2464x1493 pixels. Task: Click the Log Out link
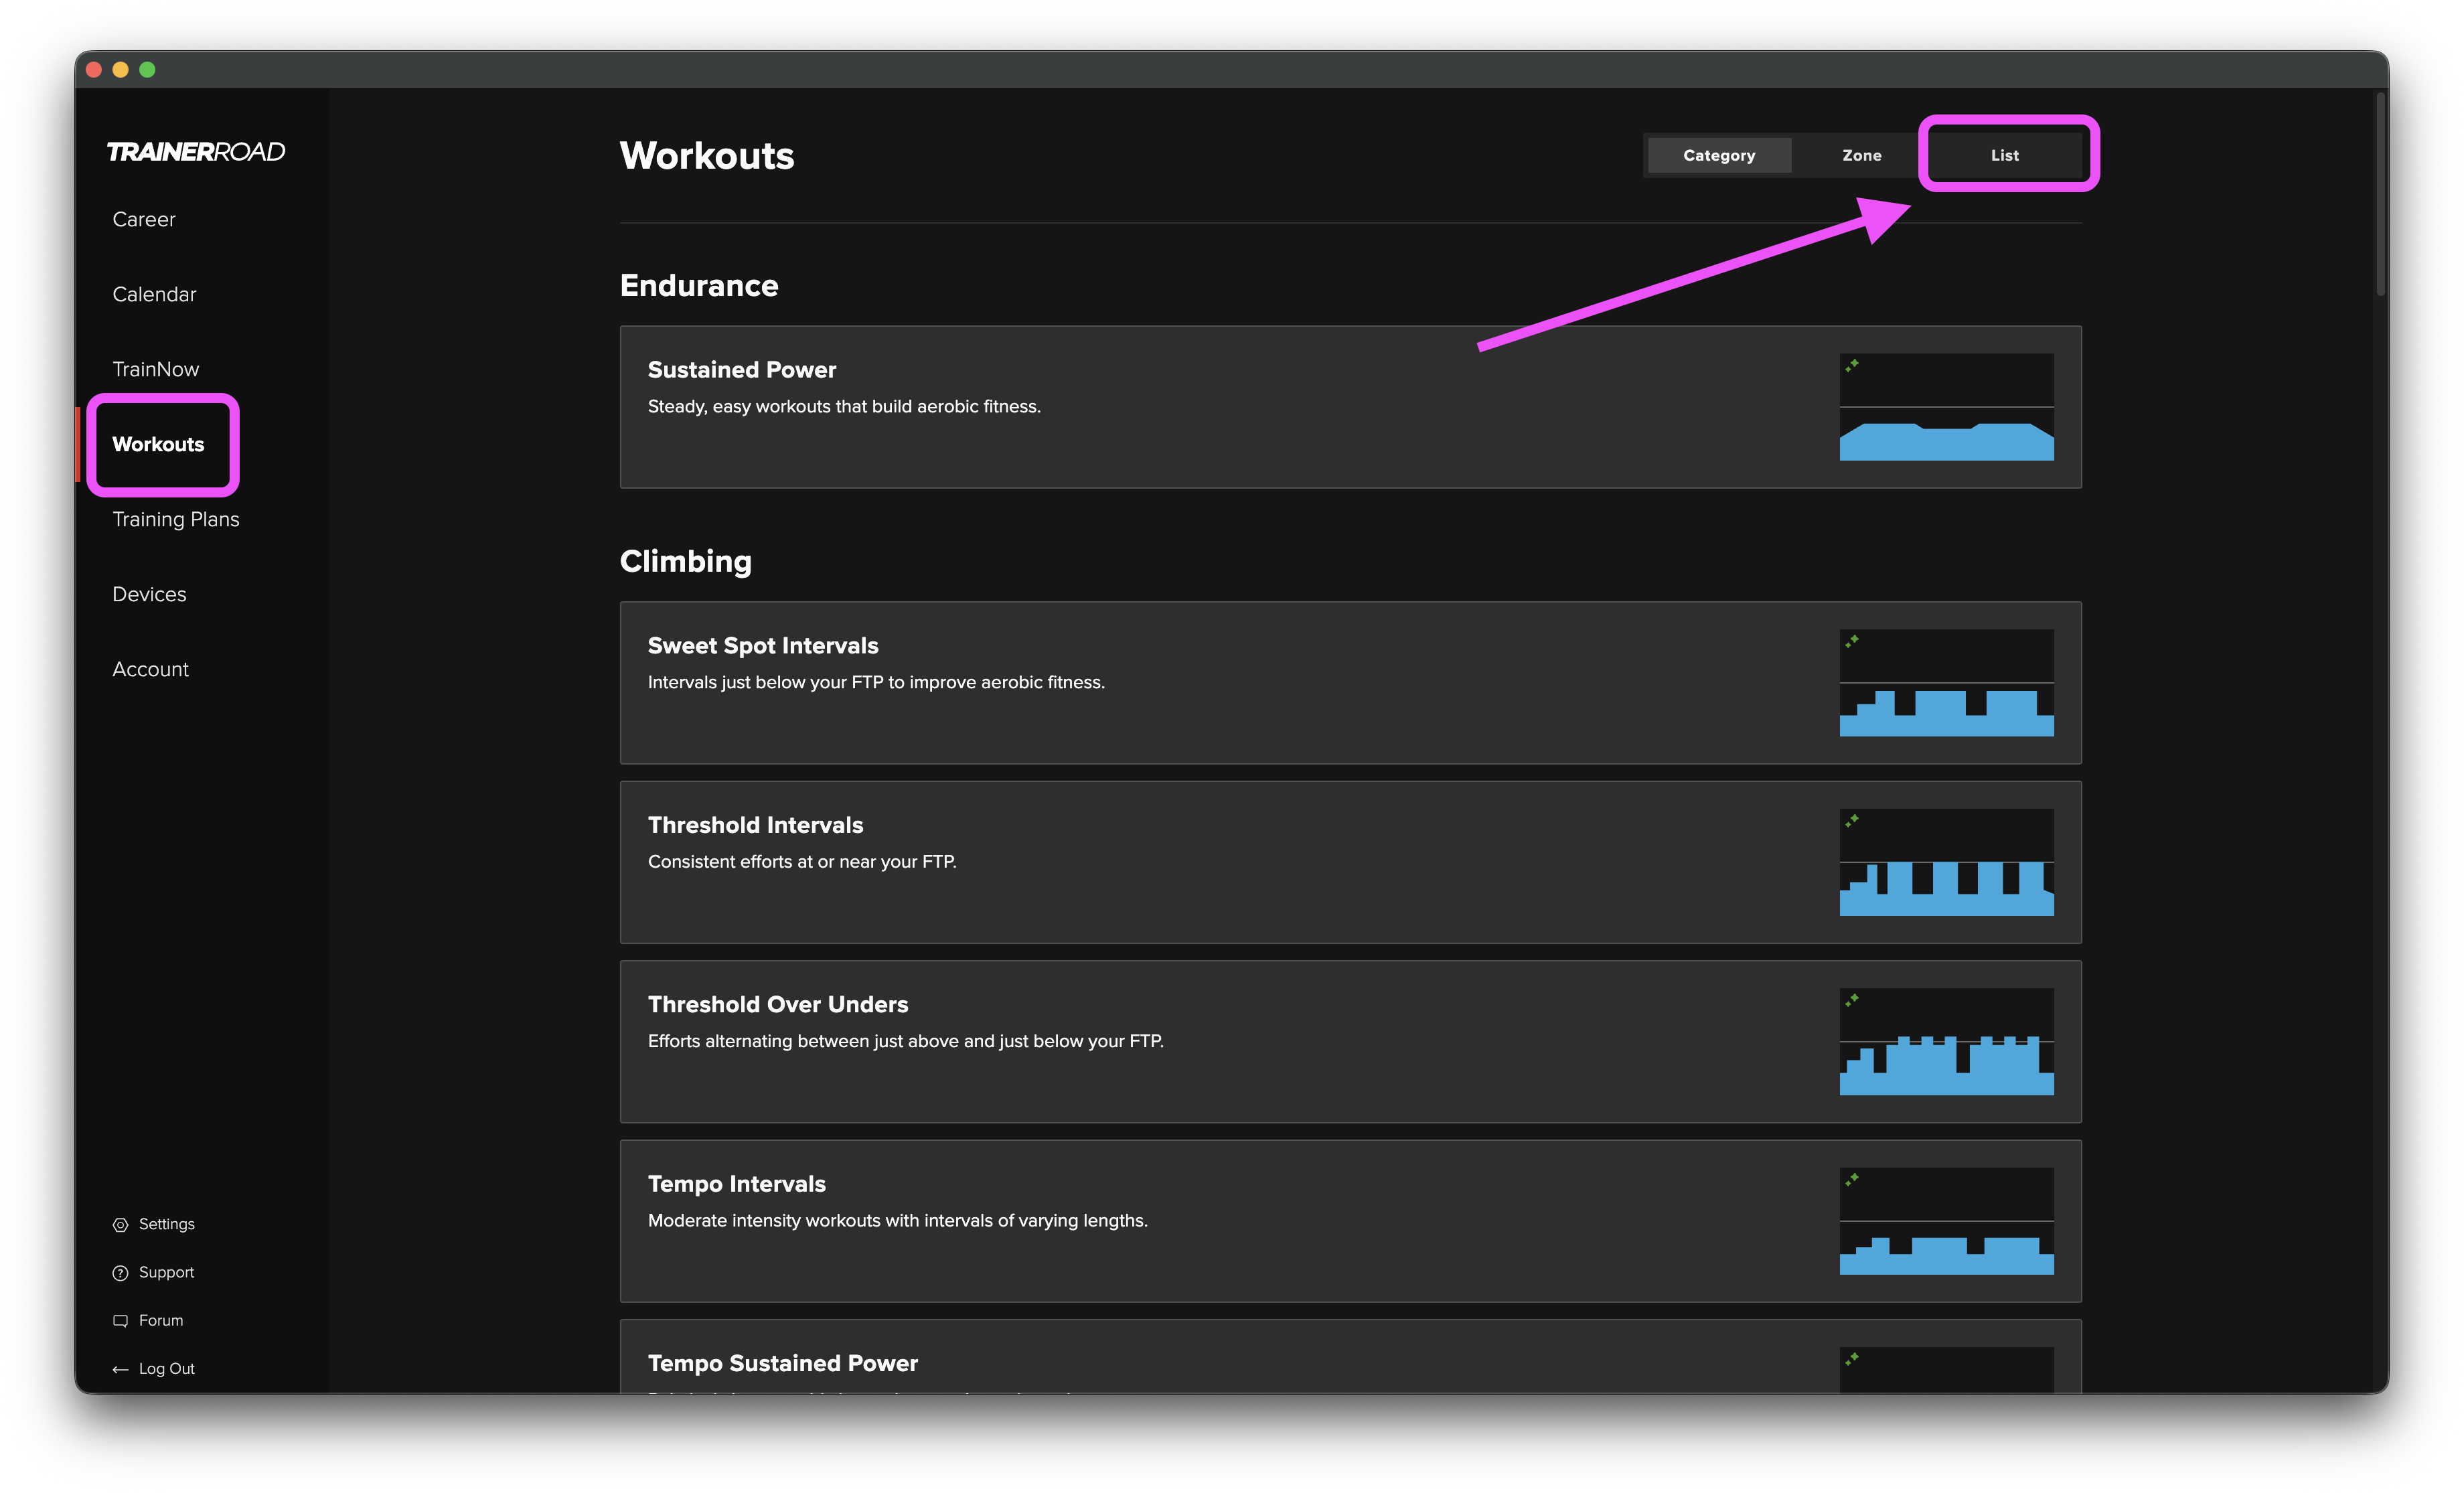(x=167, y=1368)
